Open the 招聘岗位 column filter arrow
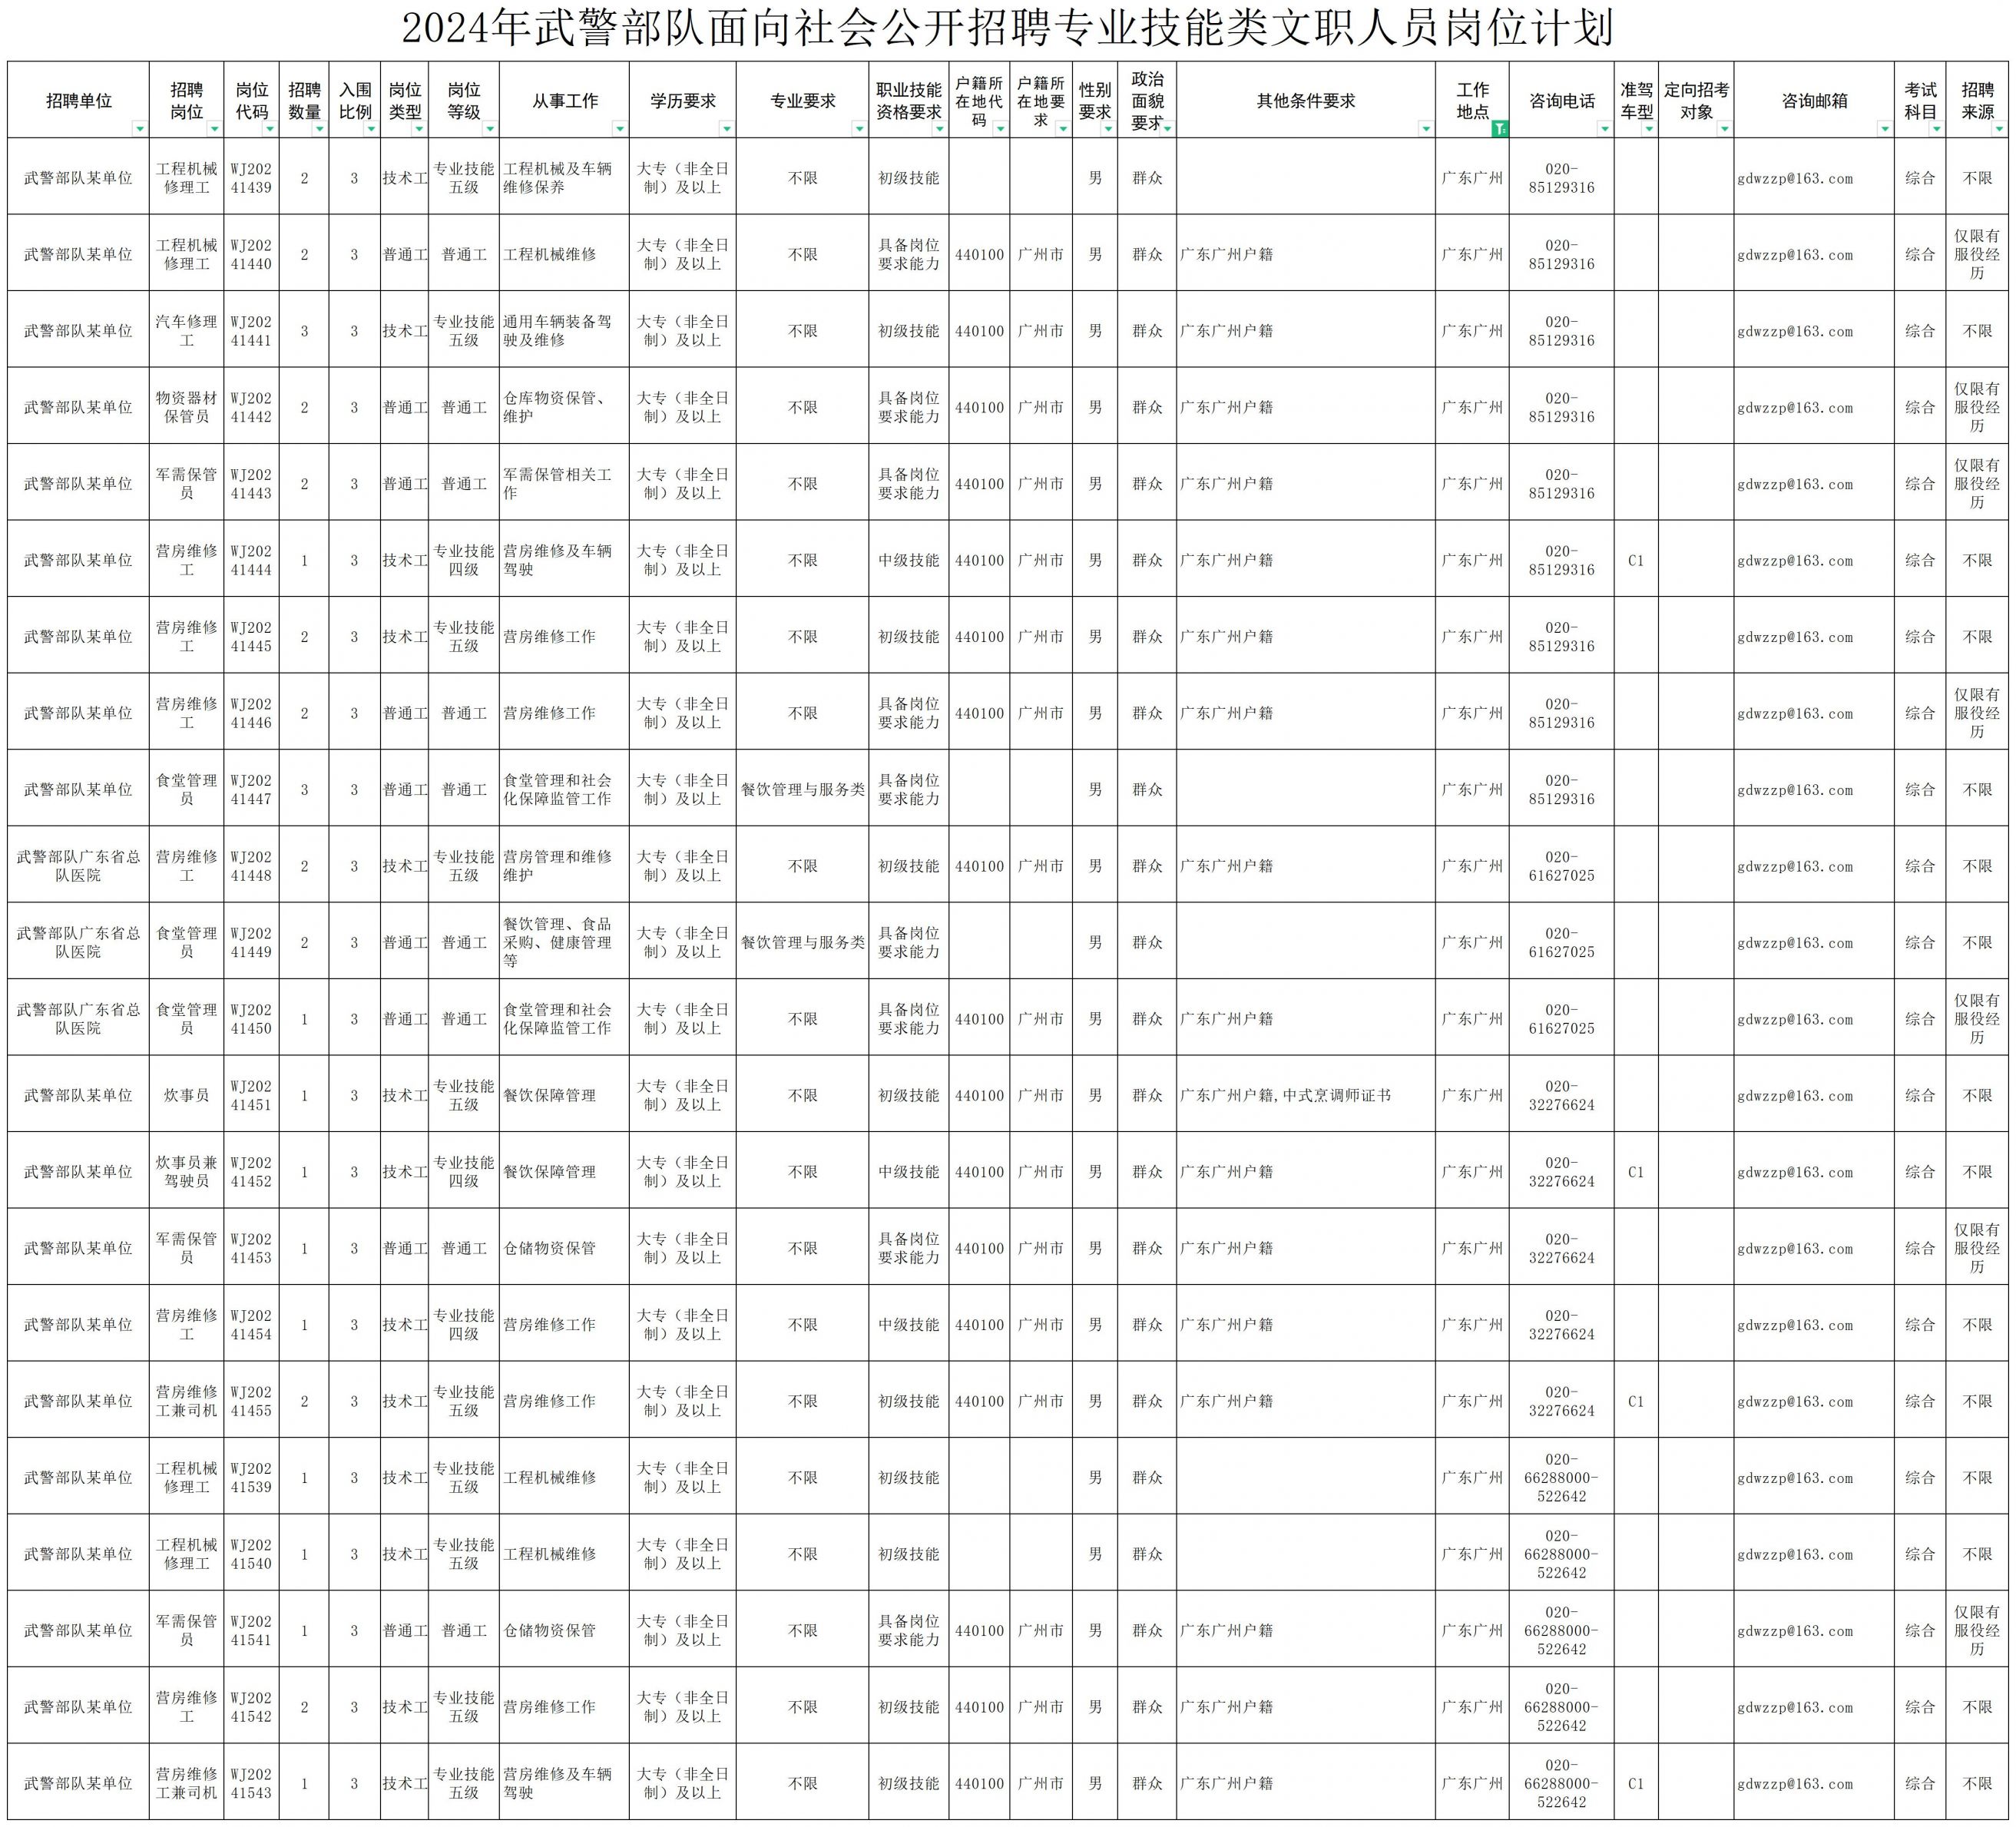Viewport: 2016px width, 1827px height. tap(215, 129)
